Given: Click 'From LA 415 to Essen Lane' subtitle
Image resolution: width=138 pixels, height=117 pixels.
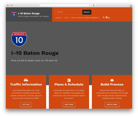Looking at the screenshot, I should 34,61.
